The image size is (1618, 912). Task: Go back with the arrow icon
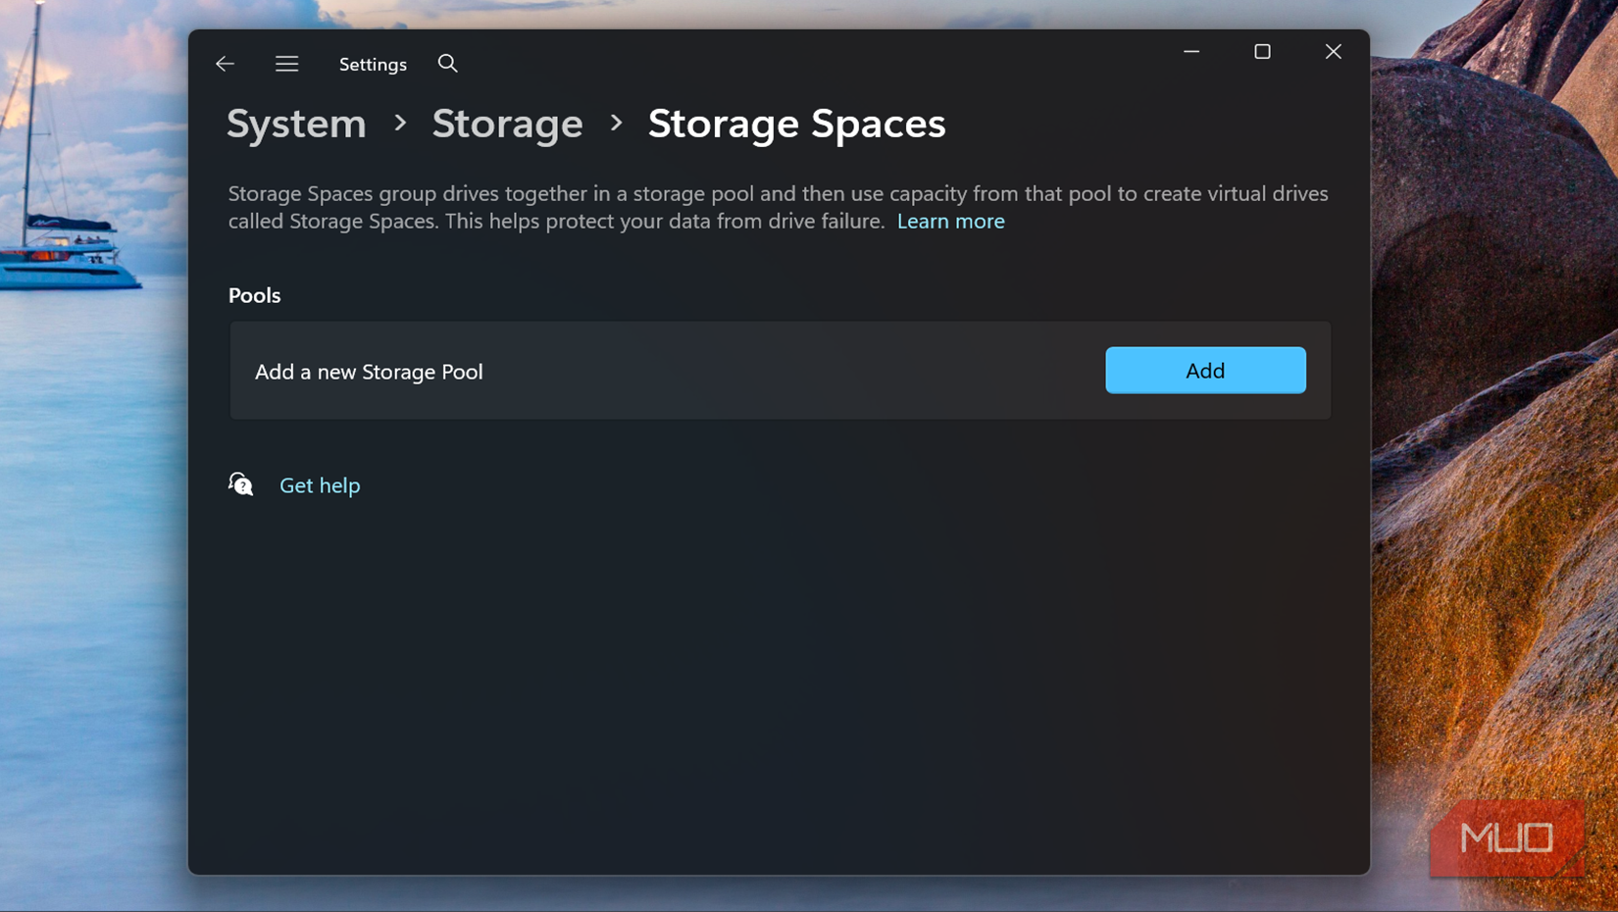(x=225, y=64)
